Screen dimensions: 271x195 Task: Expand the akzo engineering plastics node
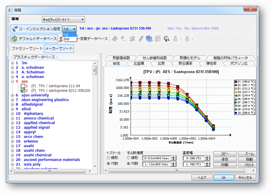[12, 100]
